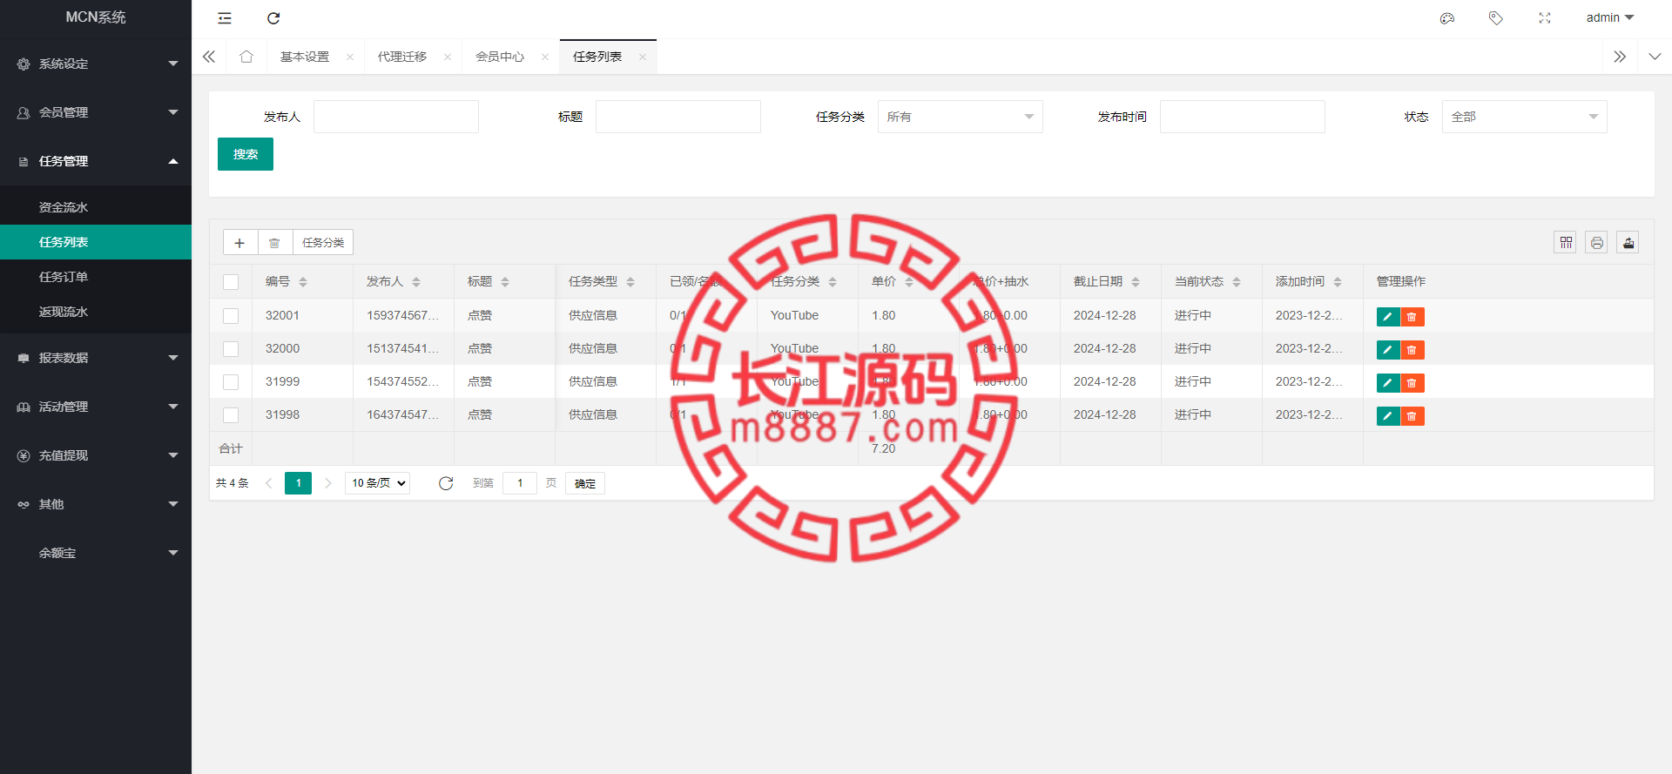Open 资金流水 in the sidebar

click(x=96, y=207)
